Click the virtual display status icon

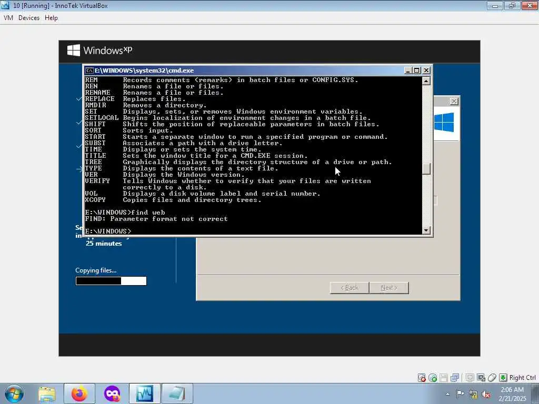coord(470,378)
